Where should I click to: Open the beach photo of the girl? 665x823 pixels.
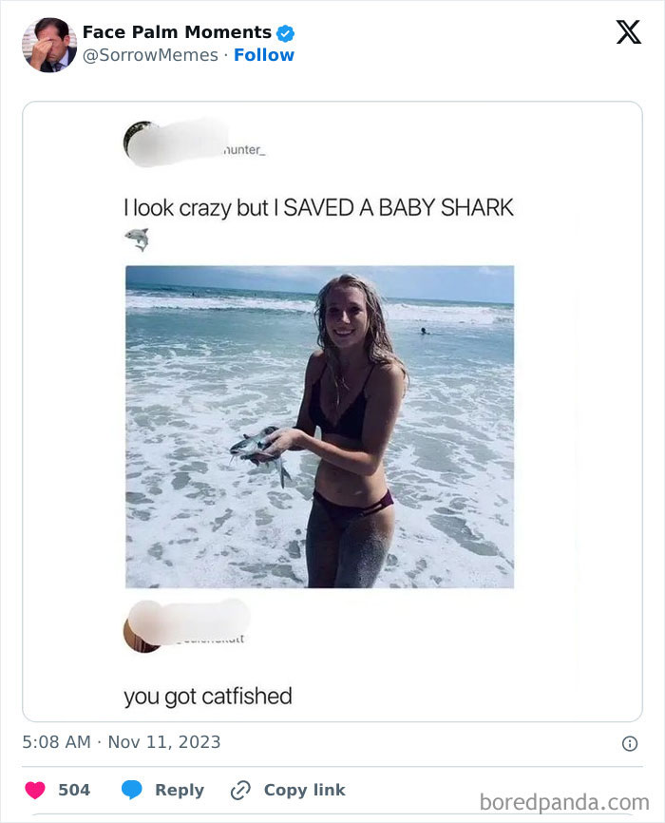point(319,426)
